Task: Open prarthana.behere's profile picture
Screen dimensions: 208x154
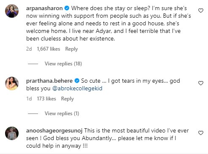Action: (12, 84)
